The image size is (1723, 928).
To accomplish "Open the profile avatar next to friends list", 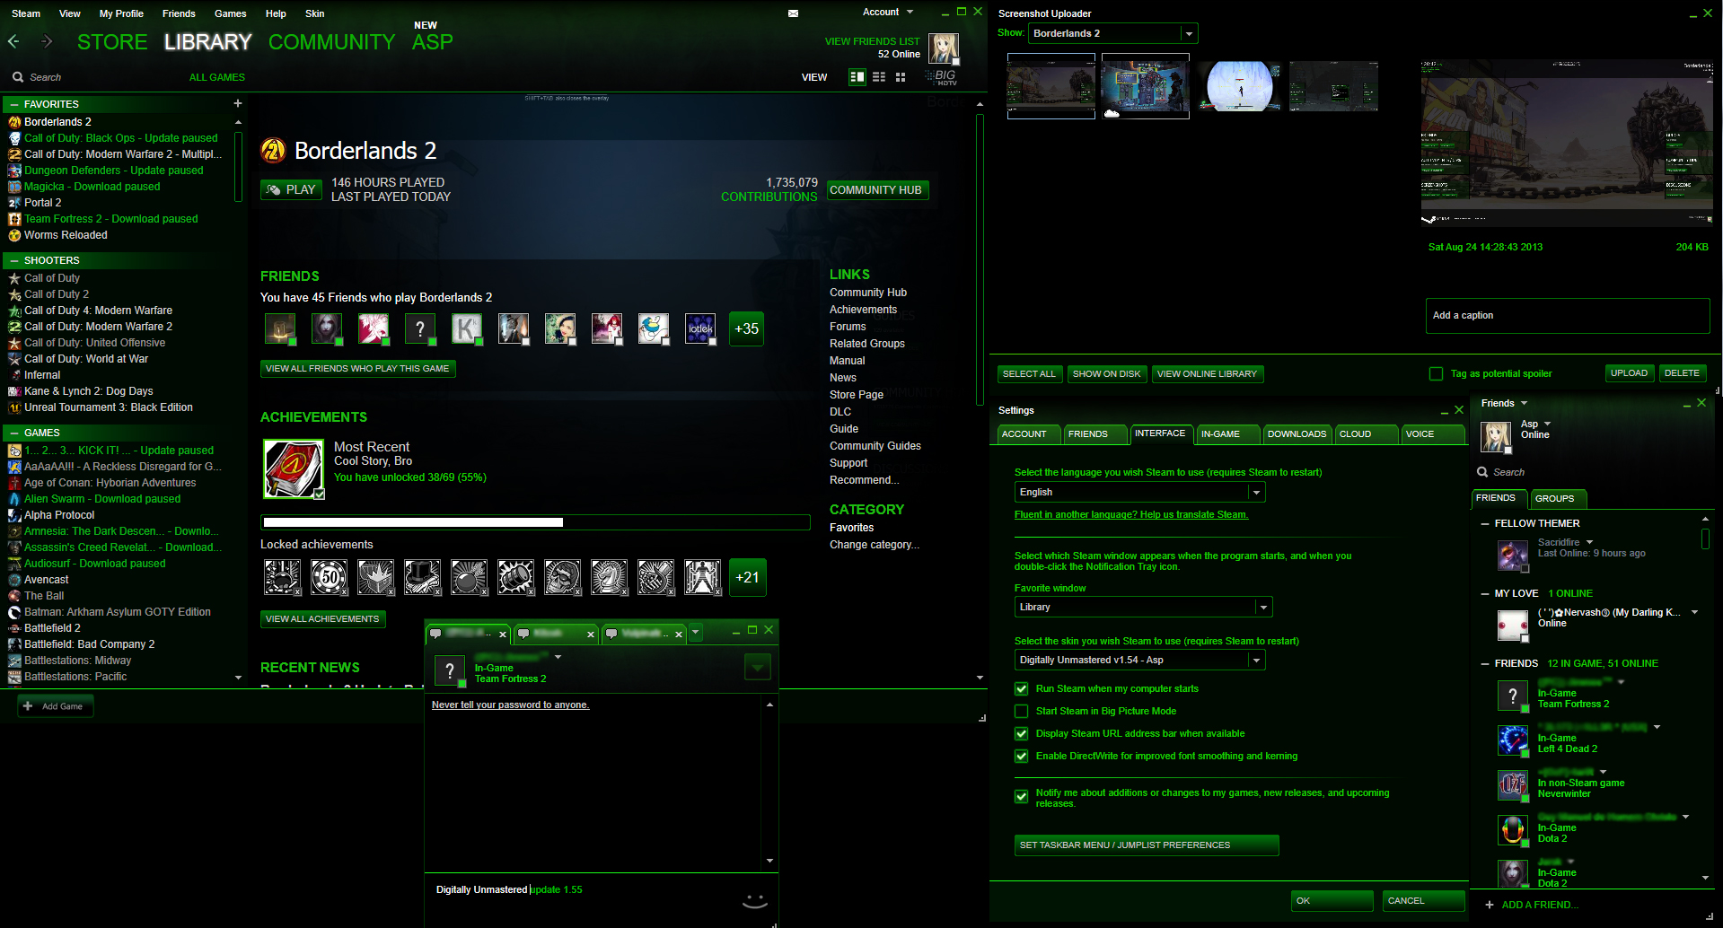I will point(943,48).
